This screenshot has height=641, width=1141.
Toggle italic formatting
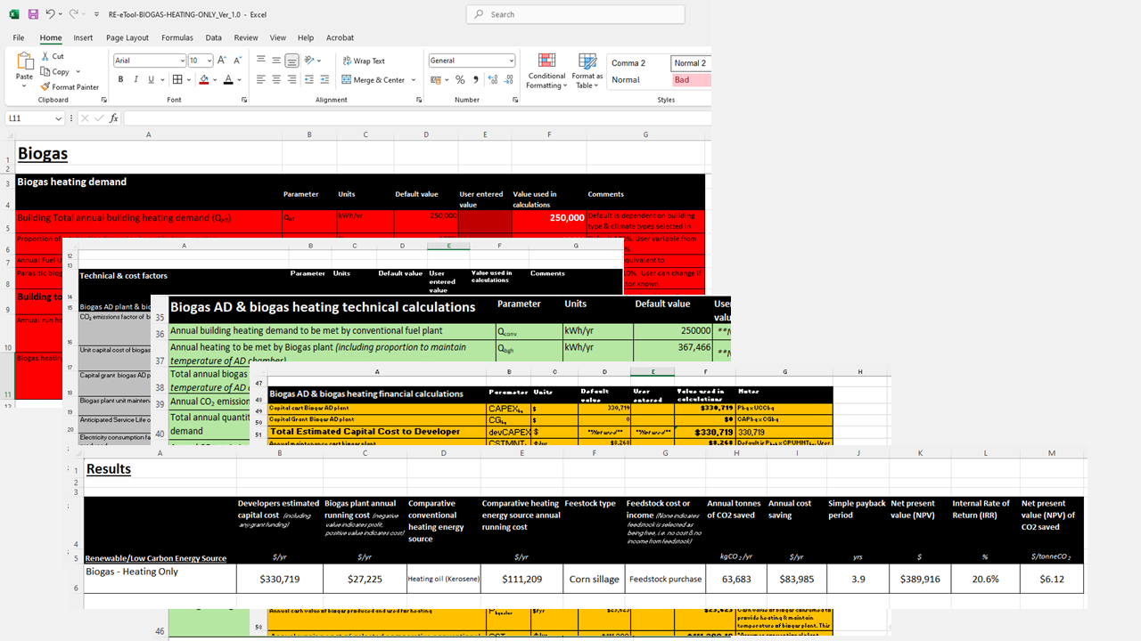tap(135, 79)
